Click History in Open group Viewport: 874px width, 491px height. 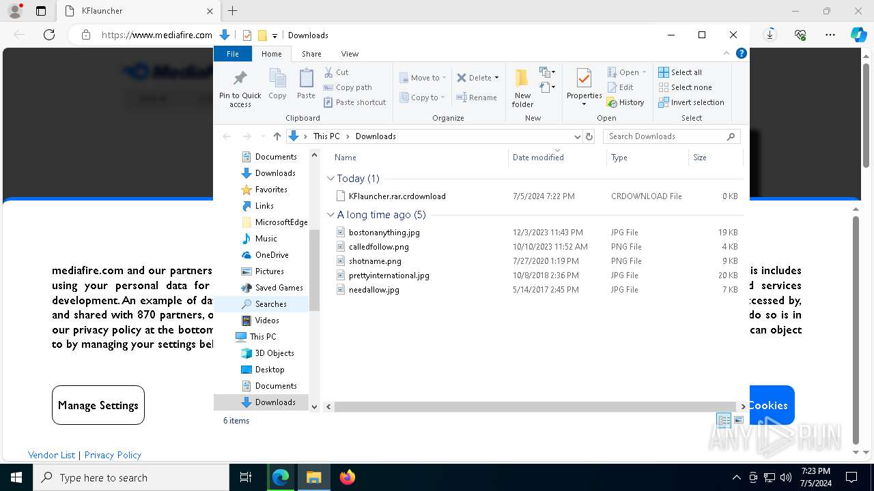[625, 102]
